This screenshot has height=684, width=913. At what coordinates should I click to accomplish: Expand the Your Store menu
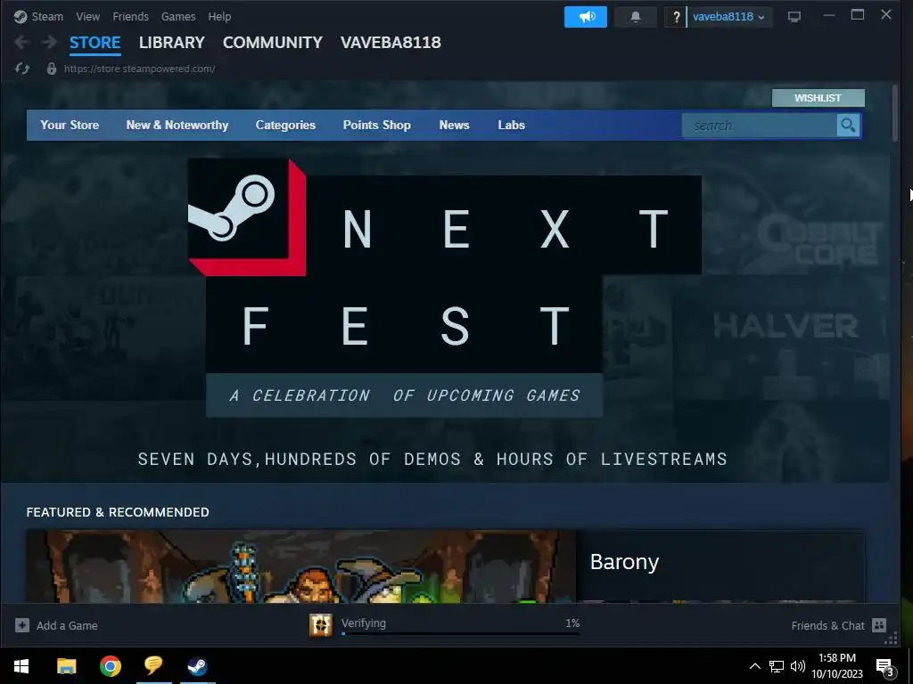[x=70, y=125]
